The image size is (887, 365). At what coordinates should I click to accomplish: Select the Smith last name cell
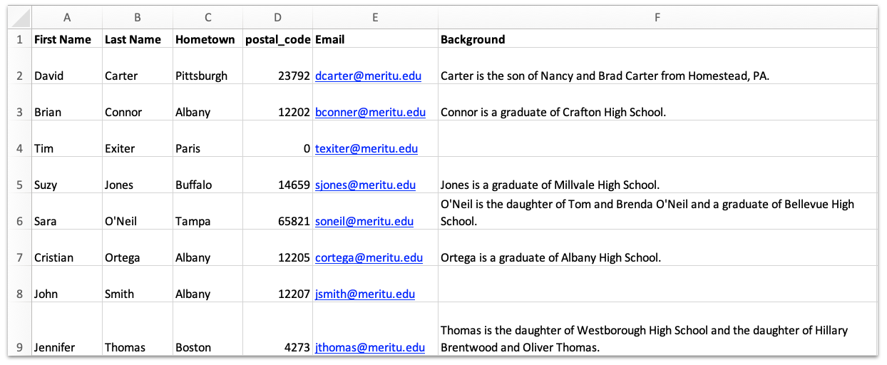(x=138, y=284)
